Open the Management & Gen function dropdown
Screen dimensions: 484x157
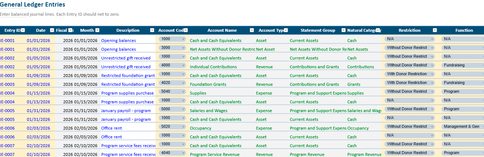[x=462, y=127]
